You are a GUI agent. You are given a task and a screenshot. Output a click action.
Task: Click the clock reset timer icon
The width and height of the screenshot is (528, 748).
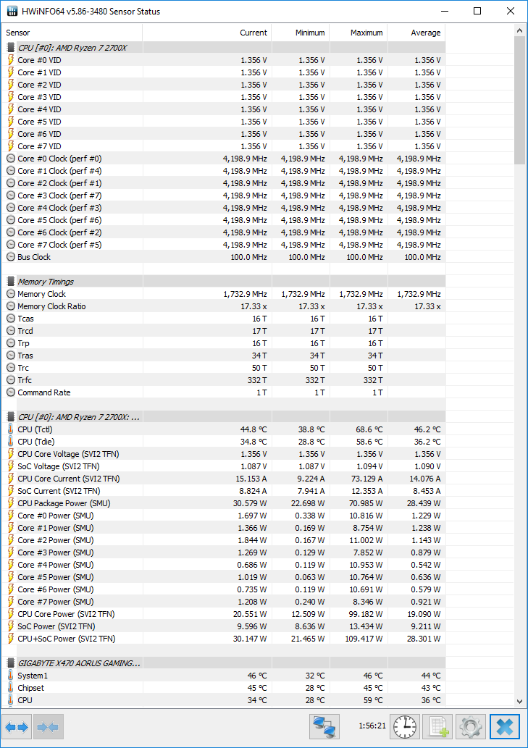(404, 727)
